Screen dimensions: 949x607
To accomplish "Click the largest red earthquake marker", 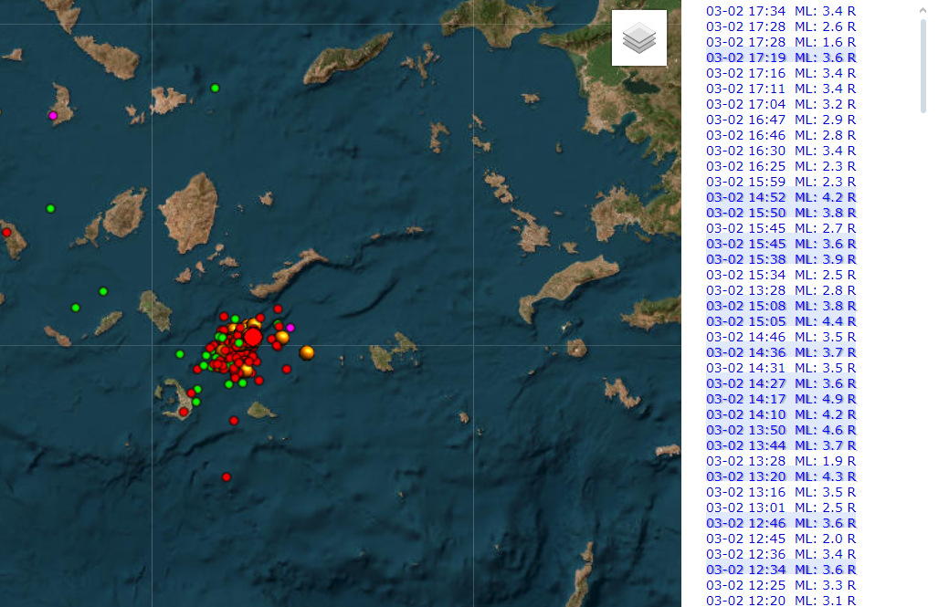I will pyautogui.click(x=253, y=337).
